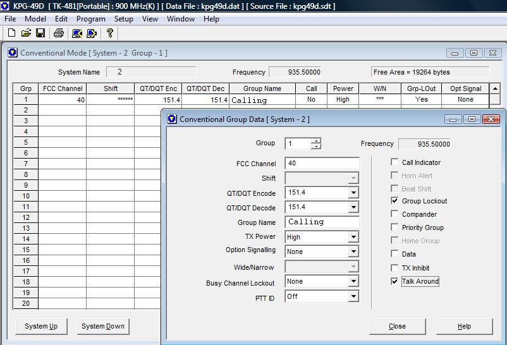The image size is (507, 345).
Task: Click the table scrollbar up arrow
Action: 495,88
